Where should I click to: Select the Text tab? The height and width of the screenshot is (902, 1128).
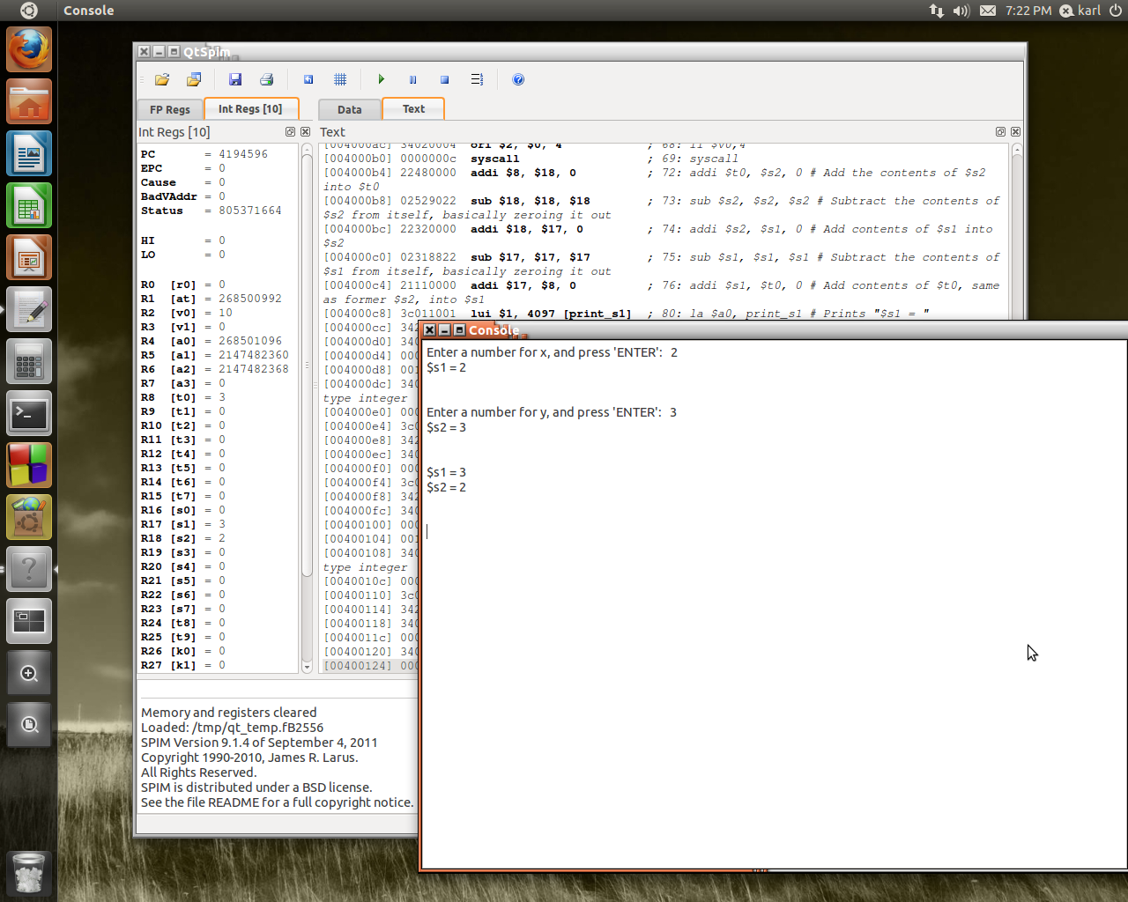coord(413,108)
